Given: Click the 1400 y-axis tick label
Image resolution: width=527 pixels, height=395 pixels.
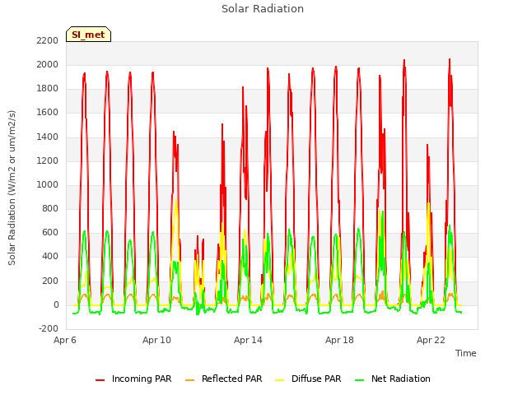Looking at the screenshot, I should click(x=48, y=137).
